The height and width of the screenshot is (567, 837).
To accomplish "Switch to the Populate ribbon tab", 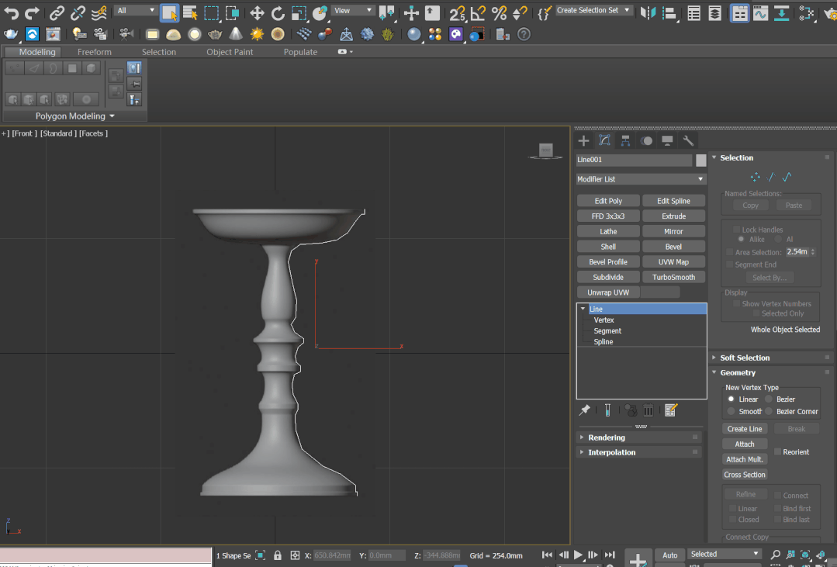I will pos(300,52).
